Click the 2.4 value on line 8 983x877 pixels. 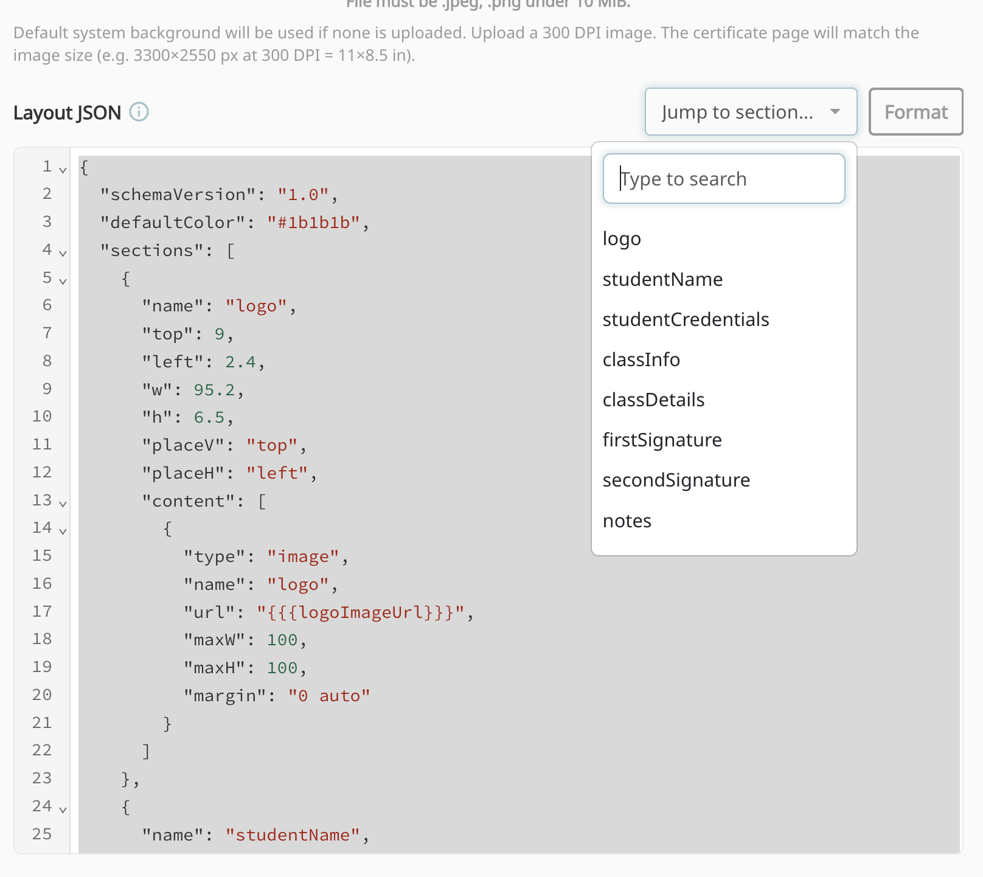tap(240, 362)
